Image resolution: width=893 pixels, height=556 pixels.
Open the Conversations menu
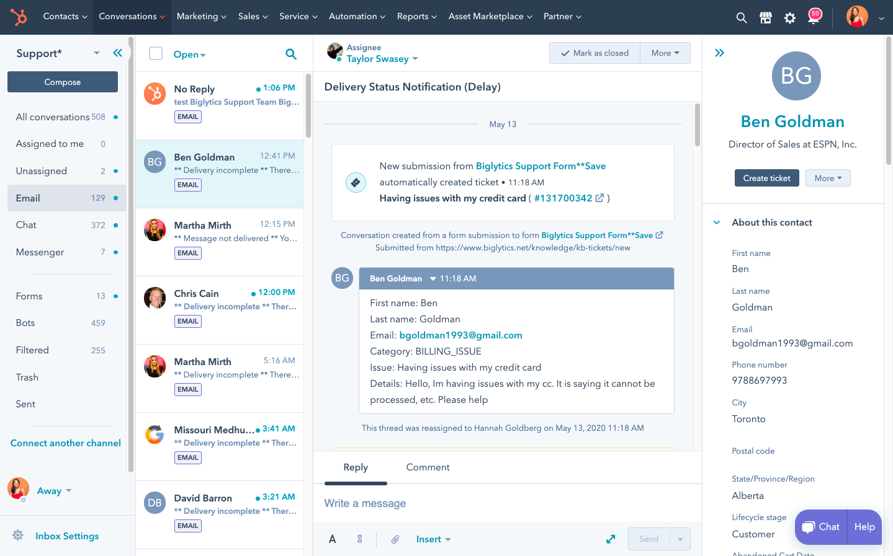click(x=132, y=17)
